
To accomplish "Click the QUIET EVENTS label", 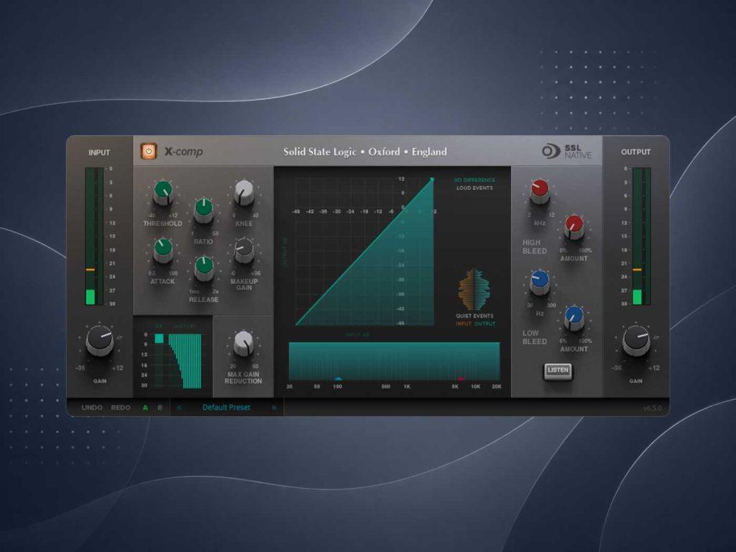I will click(x=474, y=316).
